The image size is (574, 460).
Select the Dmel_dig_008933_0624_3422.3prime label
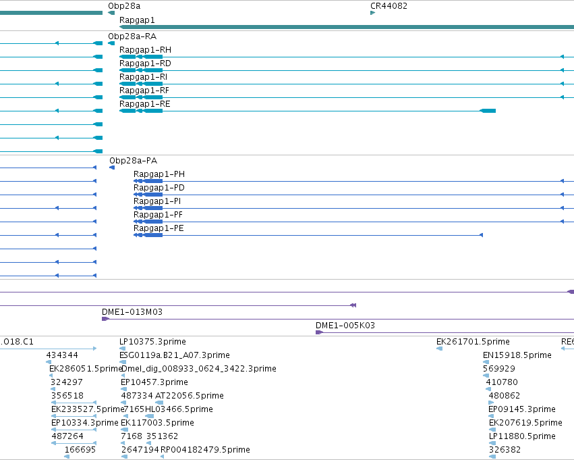coord(199,369)
